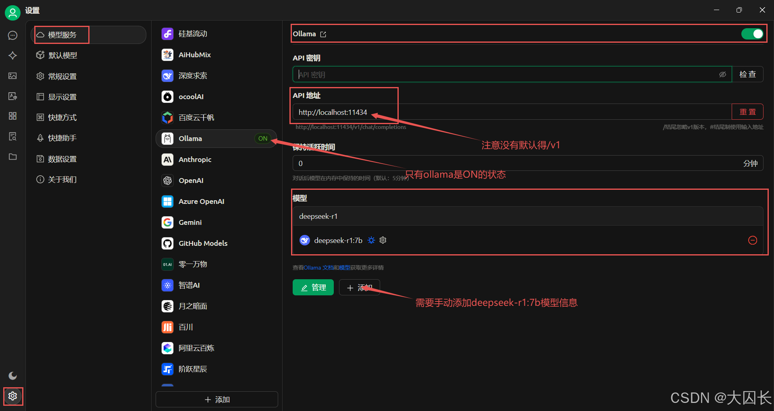Open 模型服务 settings section

click(88, 35)
